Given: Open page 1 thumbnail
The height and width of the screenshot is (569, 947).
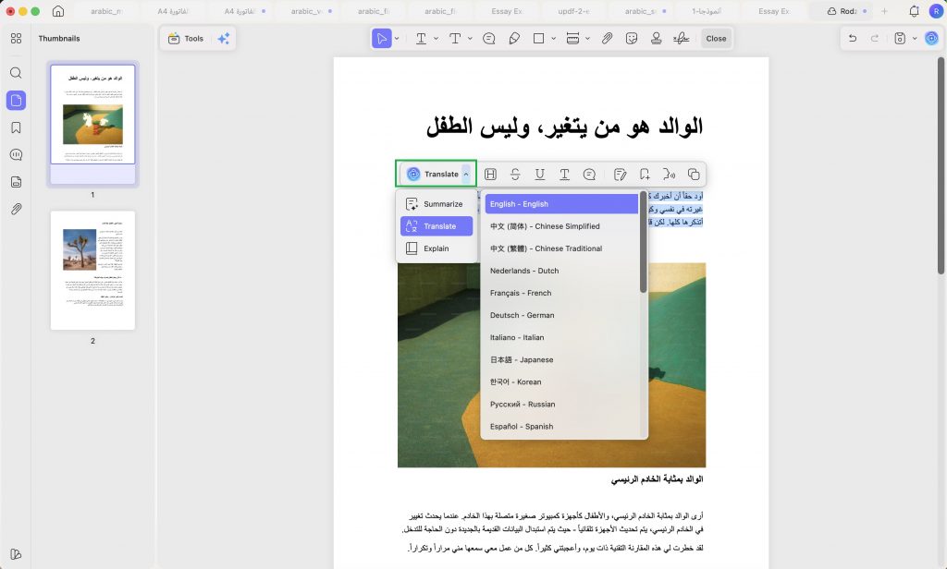Looking at the screenshot, I should [92, 115].
